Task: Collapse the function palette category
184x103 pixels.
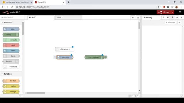Action: click(11, 74)
